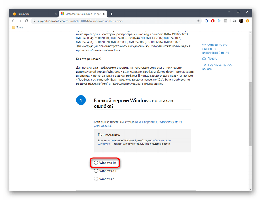Close the Lumpics.ru tab
This screenshot has height=200, width=261.
pos(55,14)
